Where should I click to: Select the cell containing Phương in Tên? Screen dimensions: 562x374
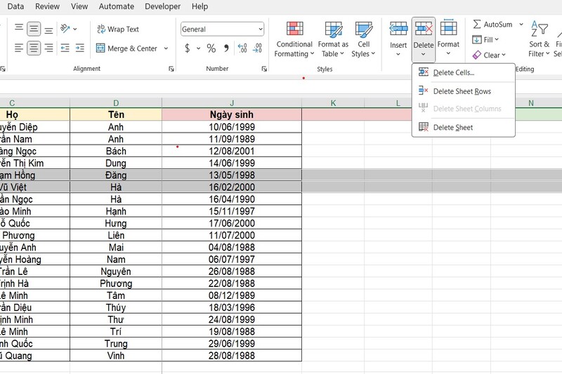tap(116, 283)
